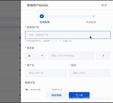
Task: Click the 取消 cancel link
Action: pos(104,5)
